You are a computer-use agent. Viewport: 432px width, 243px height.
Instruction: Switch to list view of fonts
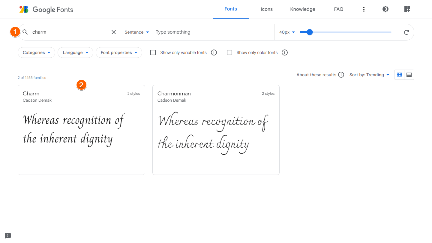click(x=409, y=74)
